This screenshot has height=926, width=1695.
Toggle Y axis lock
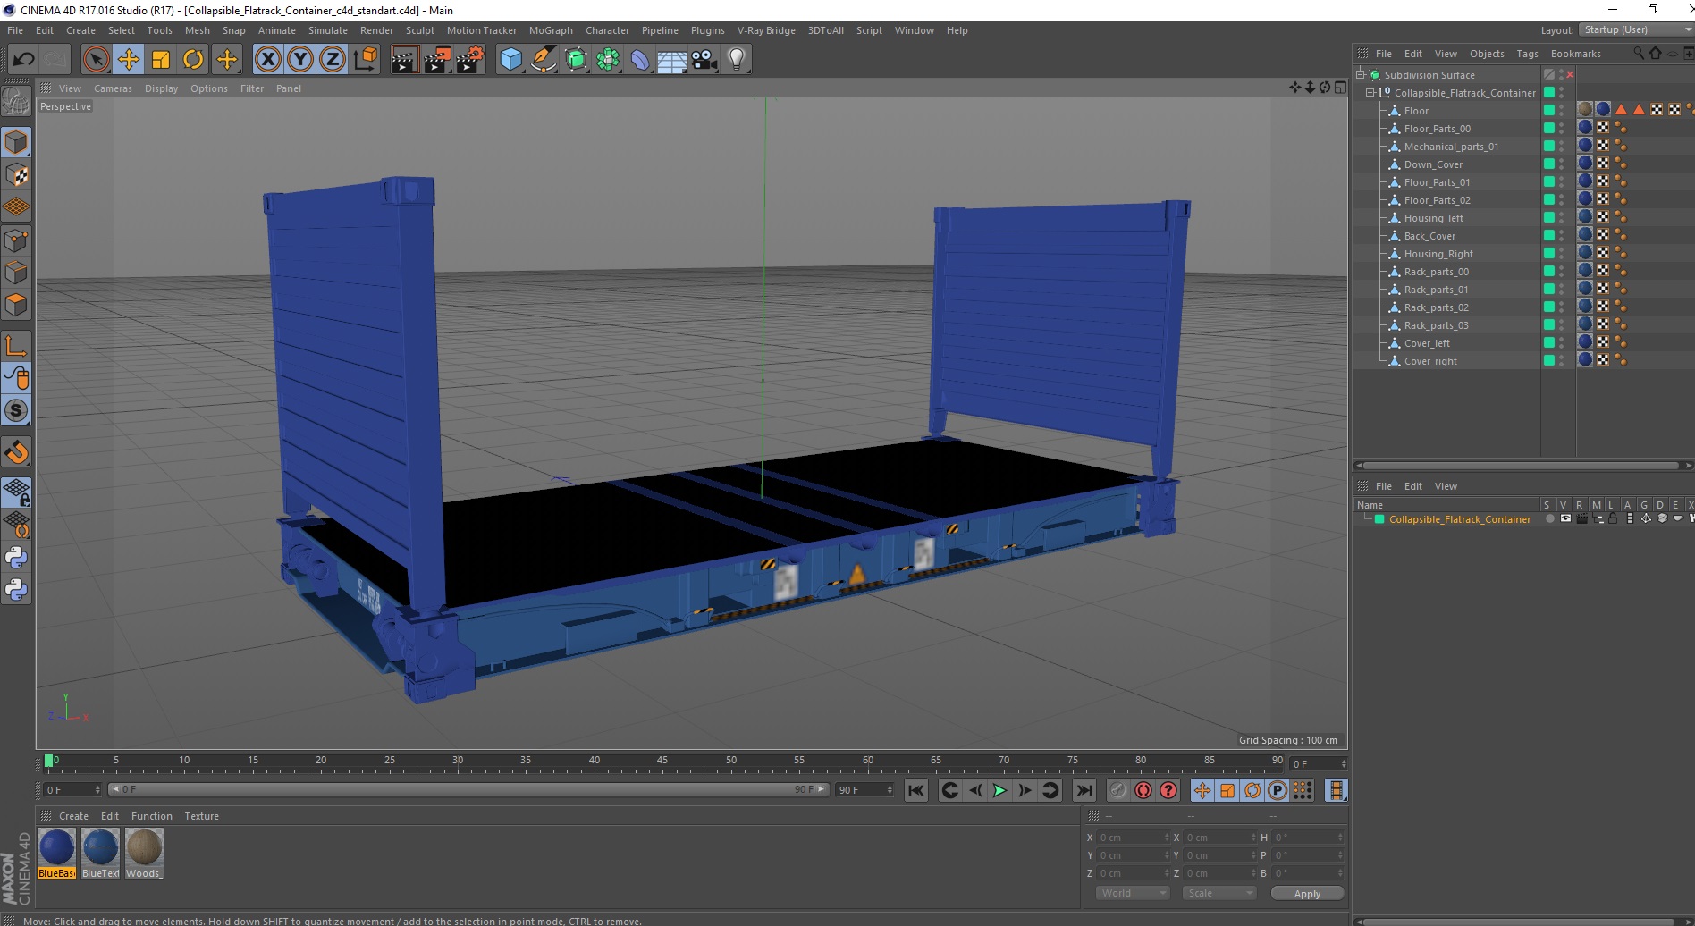[x=300, y=60]
